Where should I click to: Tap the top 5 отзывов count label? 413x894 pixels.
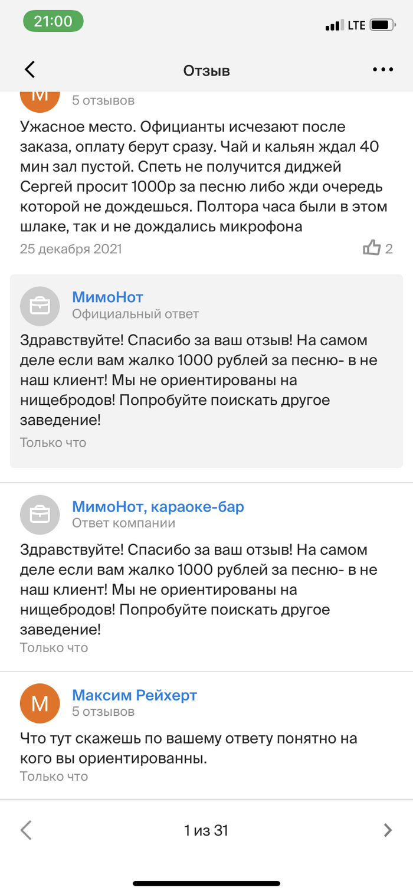103,100
